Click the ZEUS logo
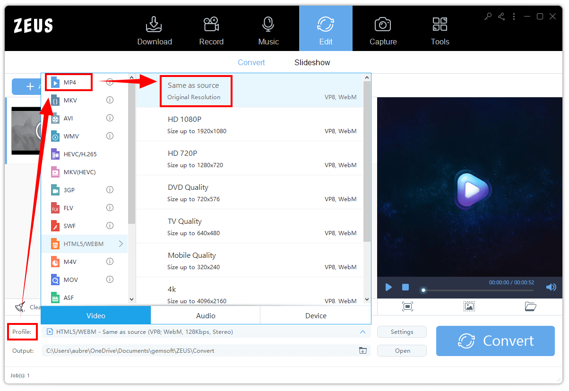 pos(33,25)
